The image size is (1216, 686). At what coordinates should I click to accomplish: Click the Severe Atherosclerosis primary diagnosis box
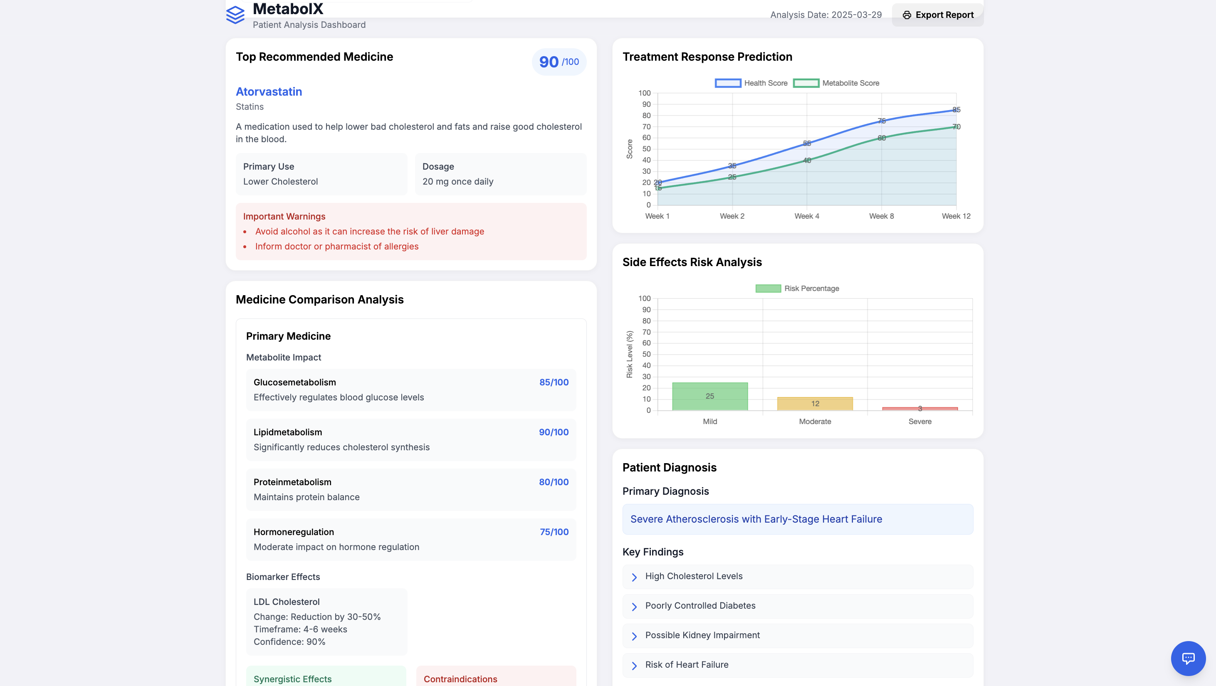(x=797, y=519)
